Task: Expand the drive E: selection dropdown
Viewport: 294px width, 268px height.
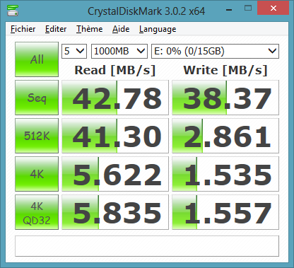Action: point(215,51)
